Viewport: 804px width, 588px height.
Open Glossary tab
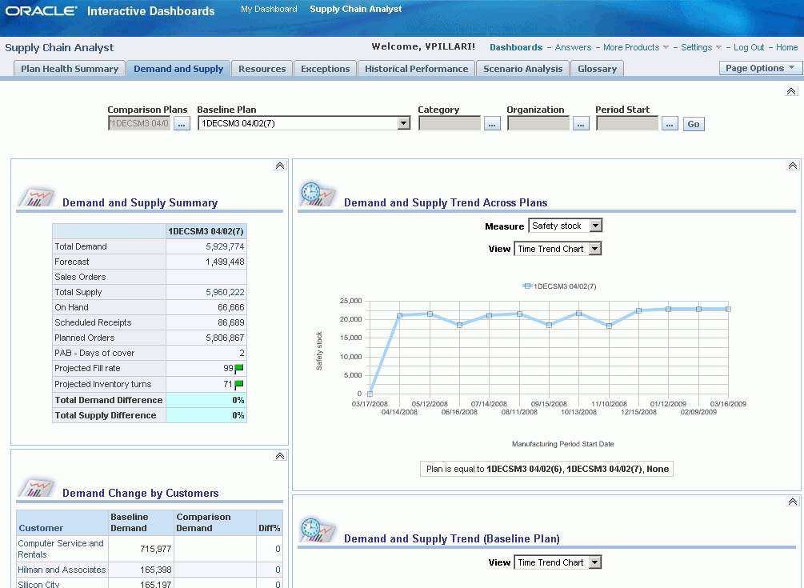click(x=597, y=69)
